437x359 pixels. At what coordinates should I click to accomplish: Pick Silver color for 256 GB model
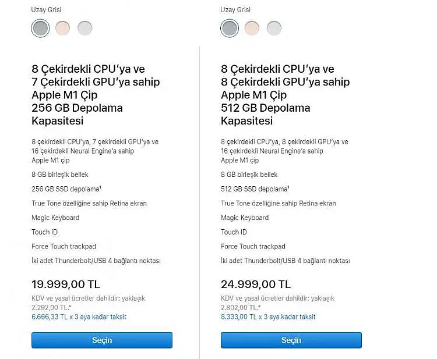click(x=84, y=28)
